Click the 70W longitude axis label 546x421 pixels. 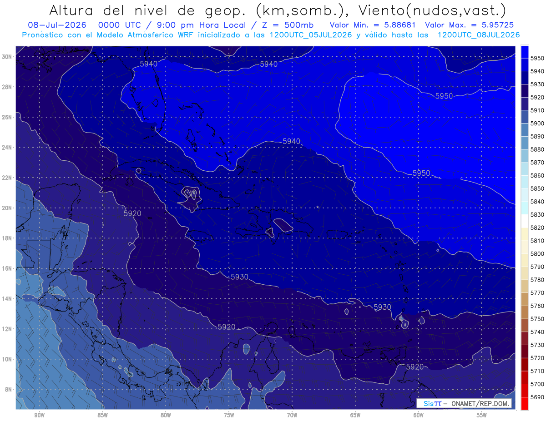[292, 416]
